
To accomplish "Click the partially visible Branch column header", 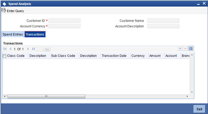I will (186, 56).
